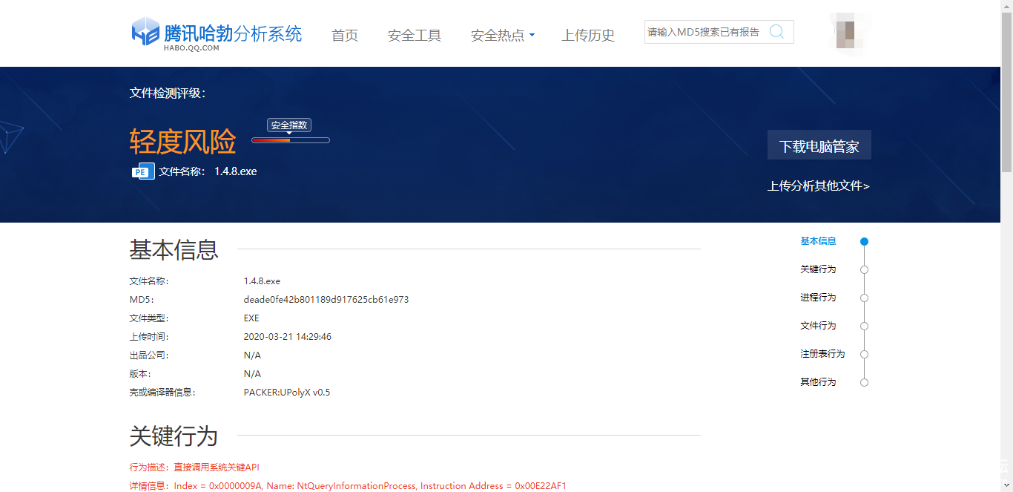Open the 首页 navigation item

pyautogui.click(x=345, y=36)
